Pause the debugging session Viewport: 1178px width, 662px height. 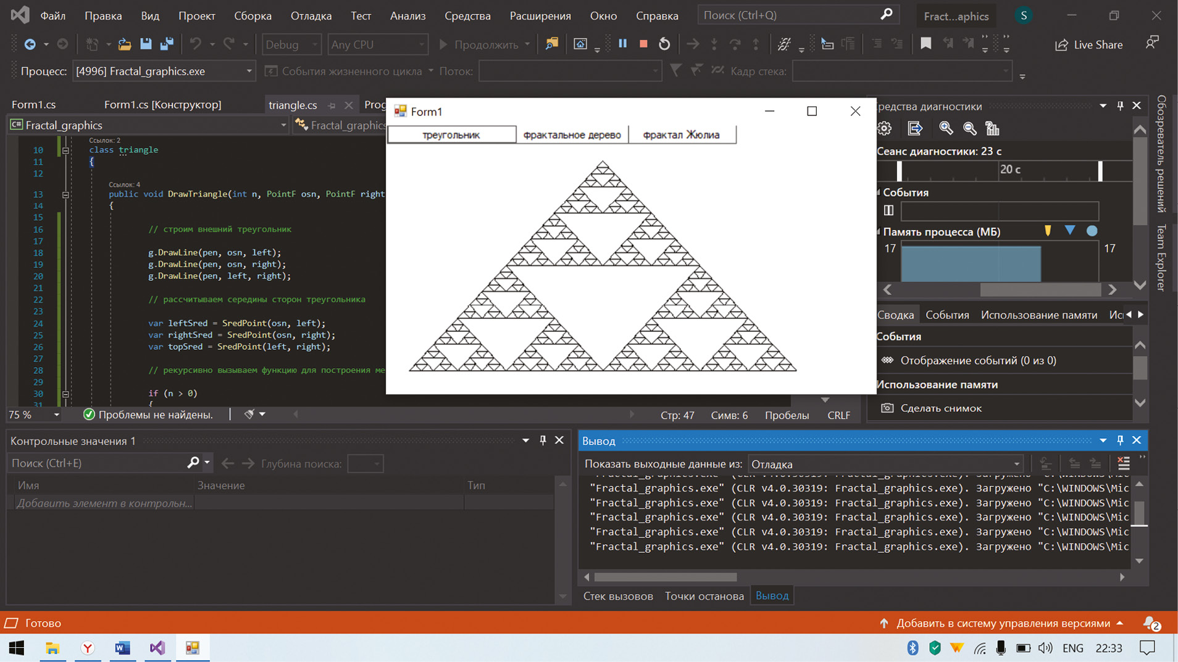pyautogui.click(x=622, y=44)
